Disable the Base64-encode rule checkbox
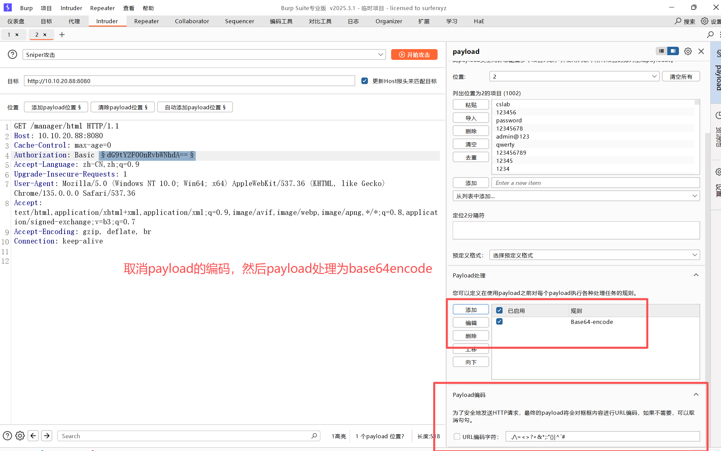Screen dimensions: 721x451 click(500, 322)
